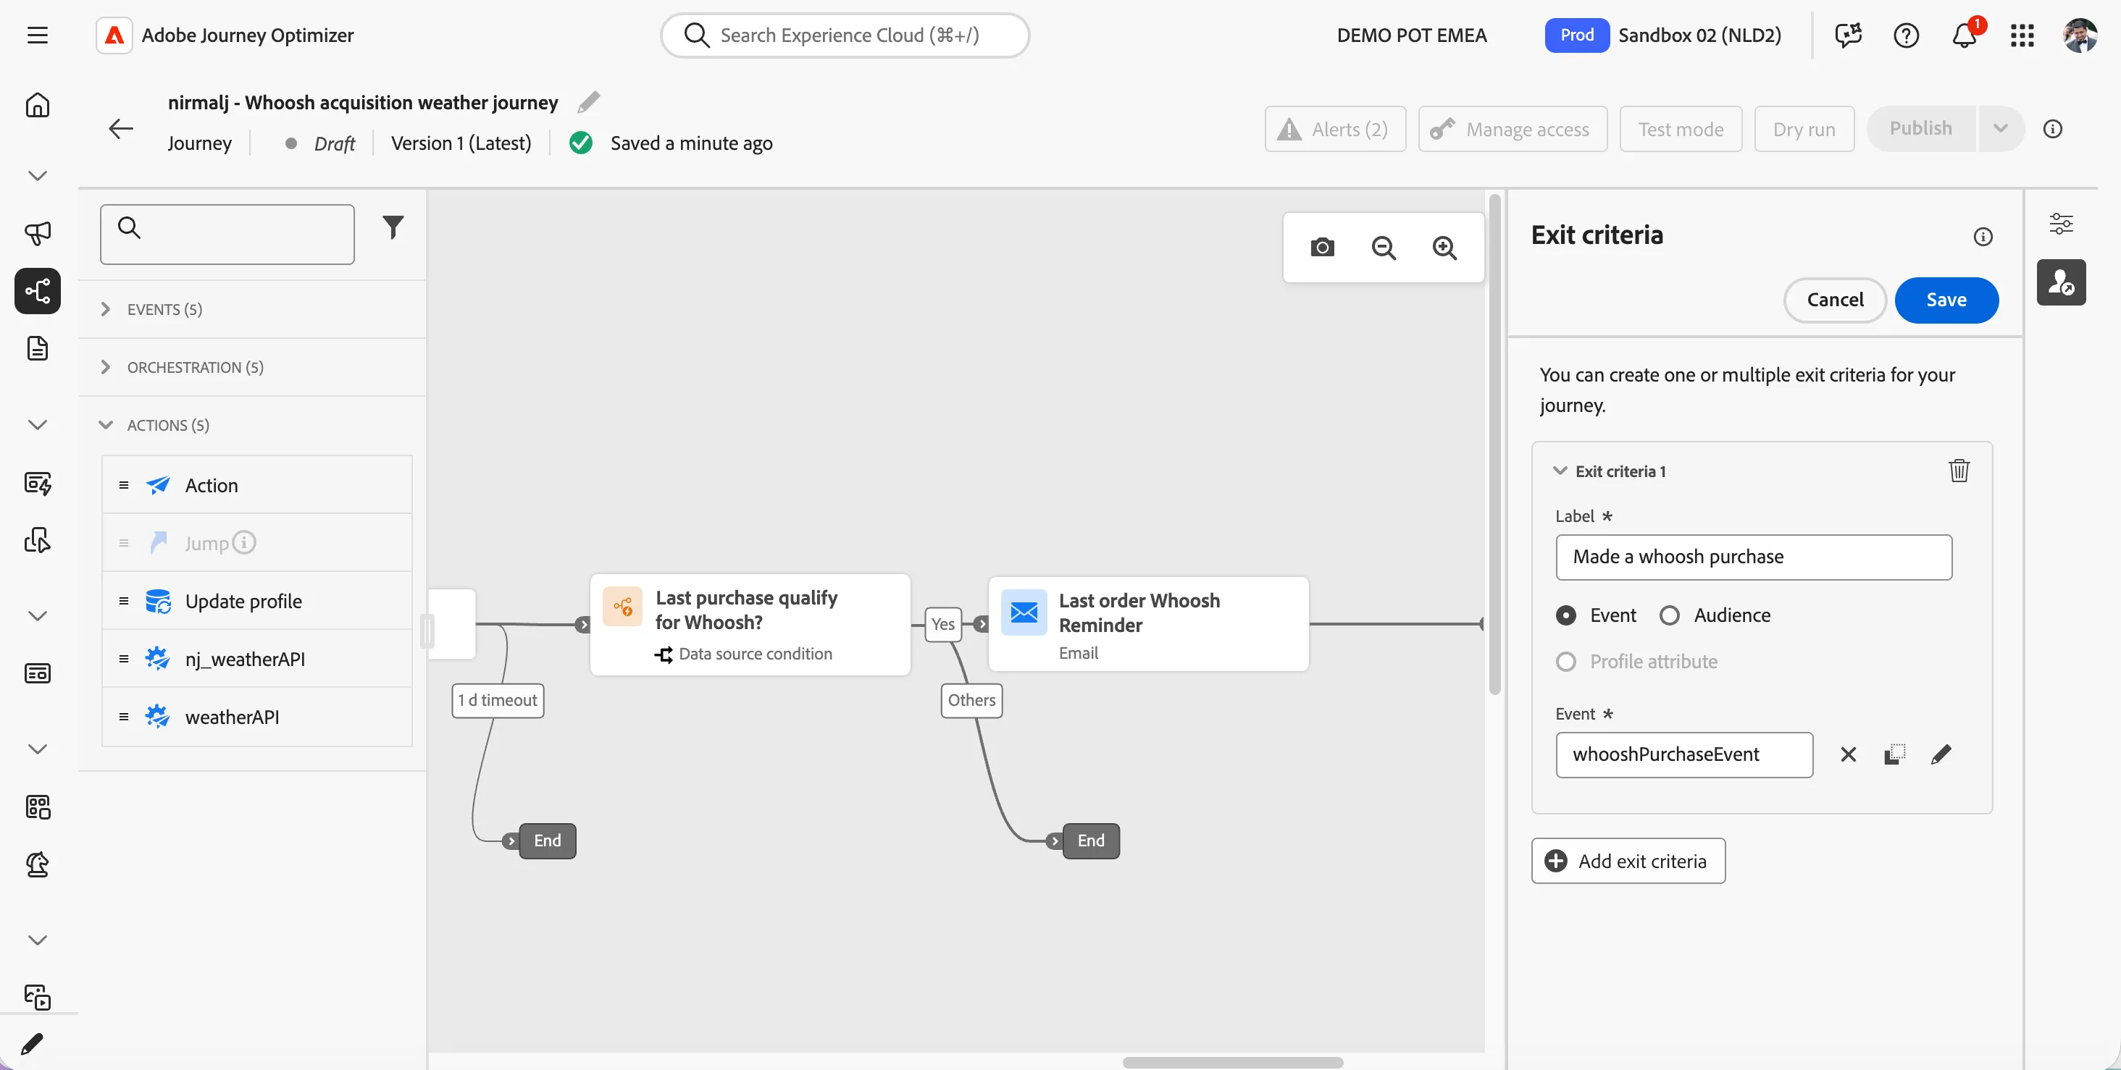Collapse the Exit criteria 1 panel
Viewport: 2121px width, 1070px height.
click(1559, 471)
